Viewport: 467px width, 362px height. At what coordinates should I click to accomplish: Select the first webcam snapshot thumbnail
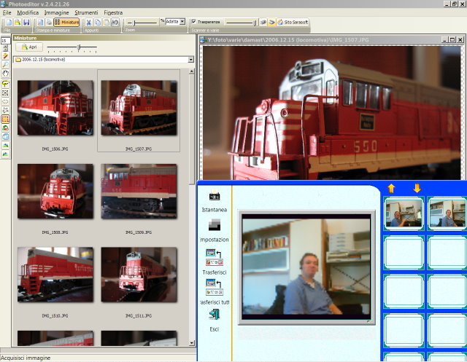[404, 213]
